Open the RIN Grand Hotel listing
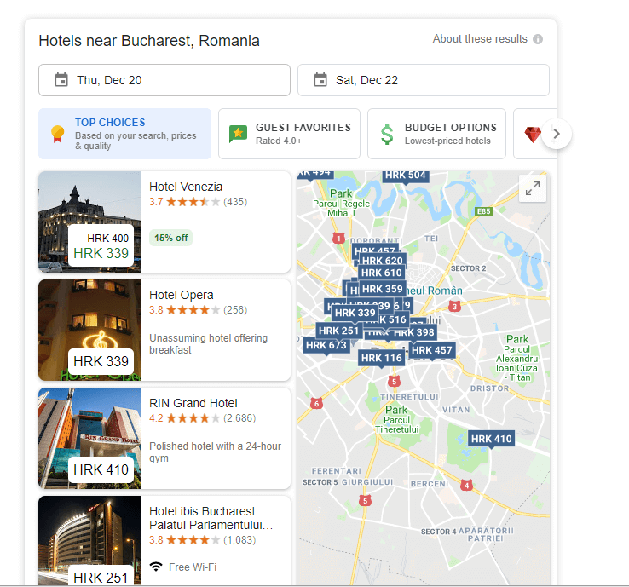629x587 pixels. [164, 438]
